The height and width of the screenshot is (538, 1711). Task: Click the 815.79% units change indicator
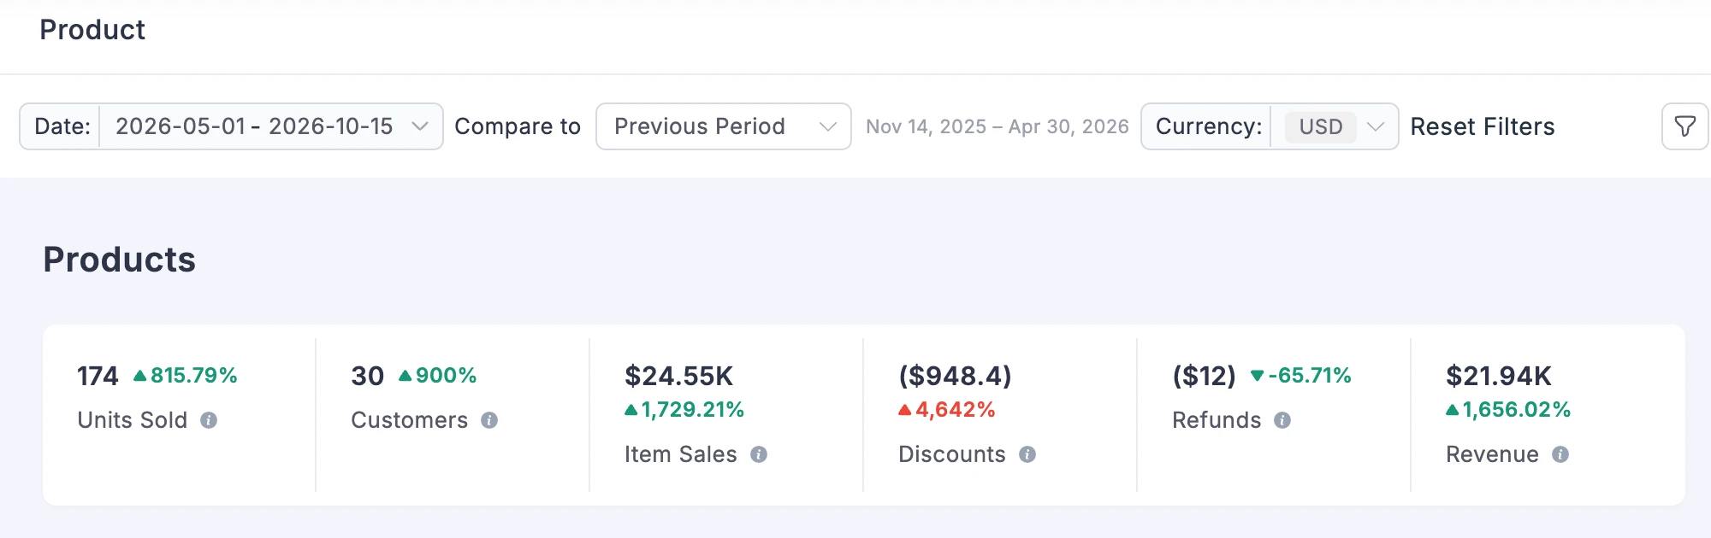pos(186,376)
